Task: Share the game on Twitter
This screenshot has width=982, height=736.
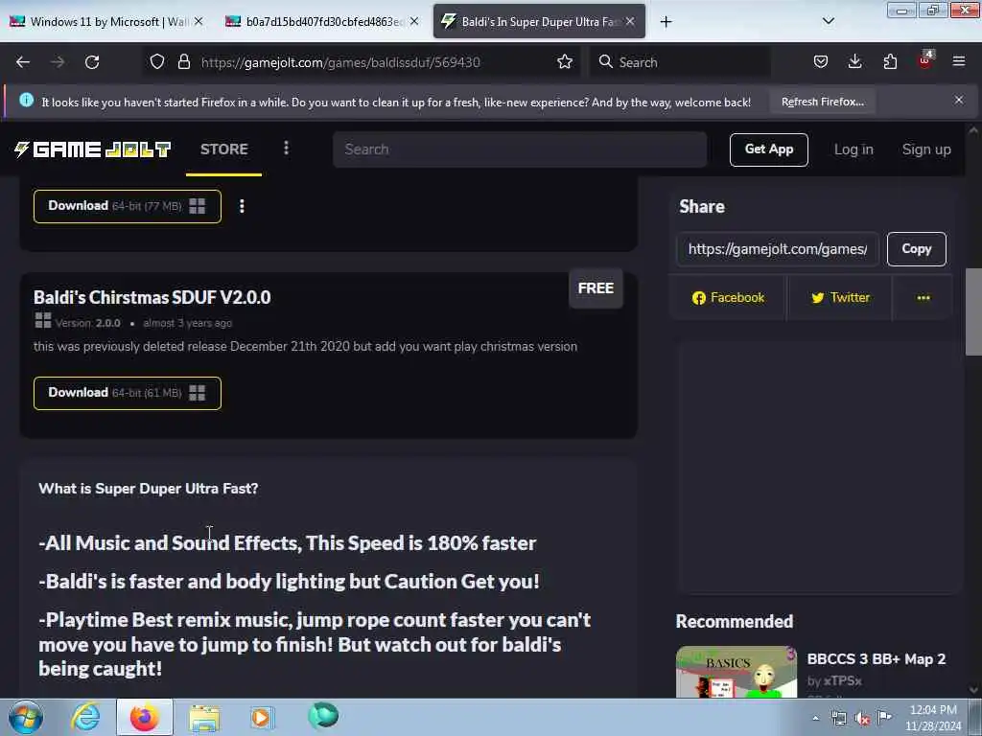Action: point(840,298)
